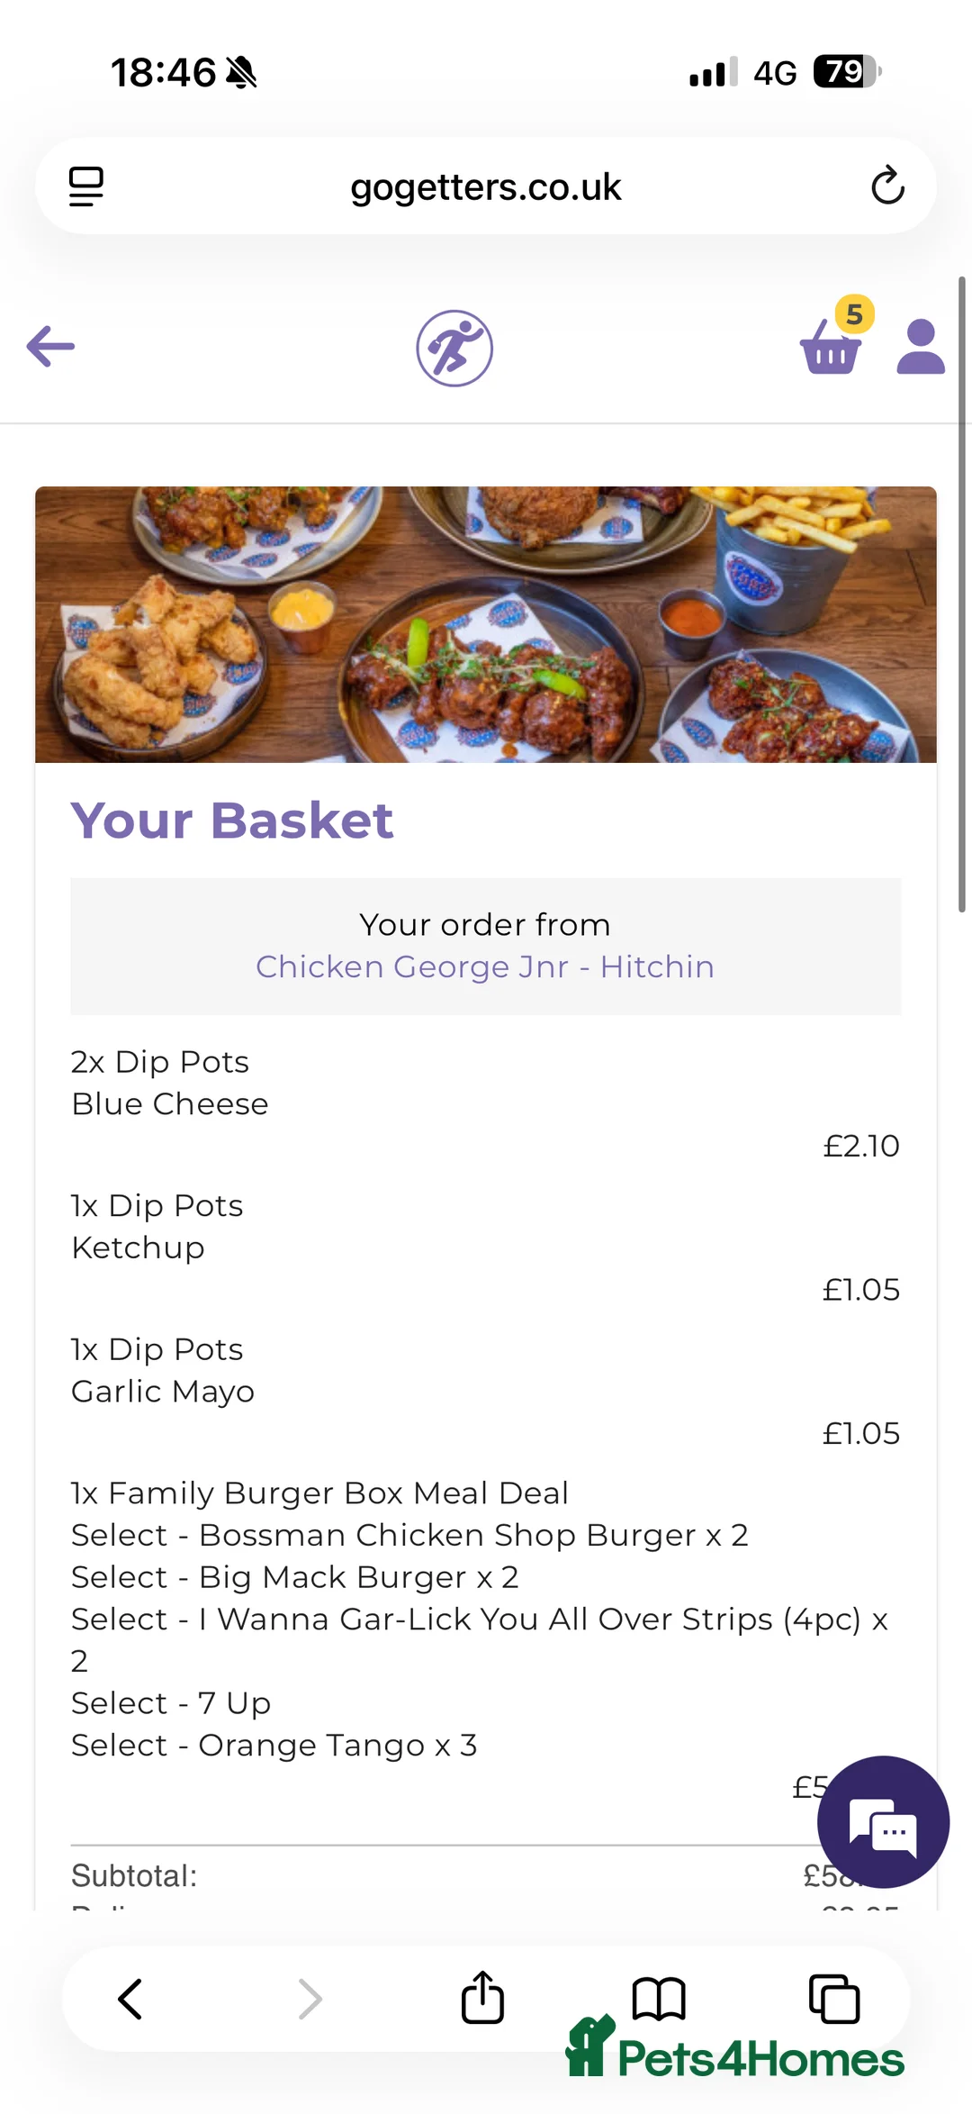Select the Family Burger Box Meal Deal
The height and width of the screenshot is (2114, 972).
point(320,1493)
